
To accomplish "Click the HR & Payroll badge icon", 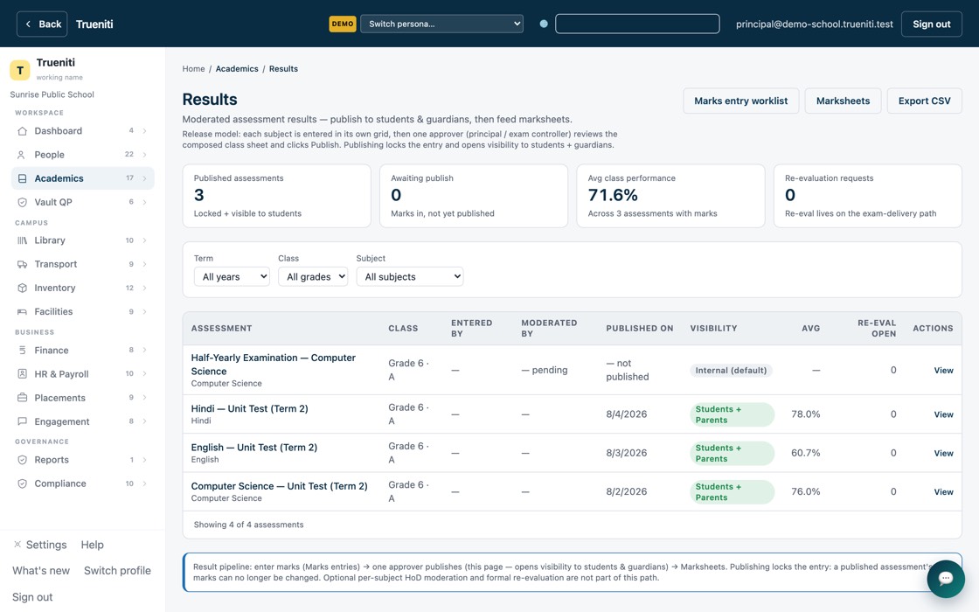I will [x=23, y=374].
